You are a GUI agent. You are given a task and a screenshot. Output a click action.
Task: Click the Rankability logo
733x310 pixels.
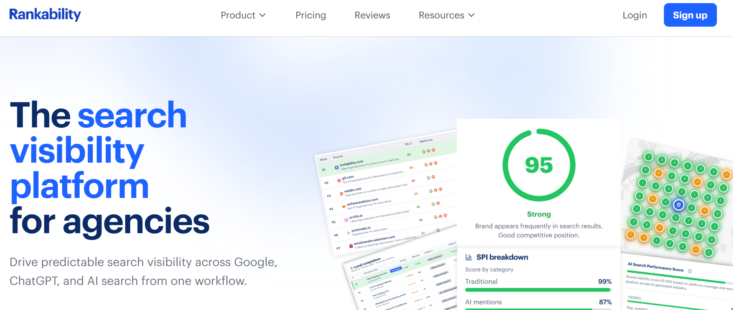[x=45, y=15]
